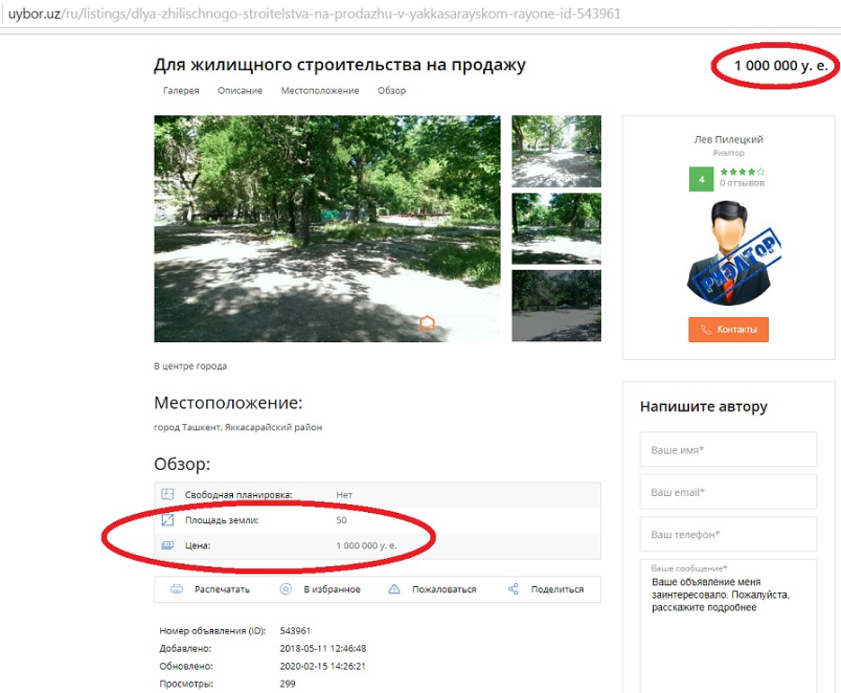Go to the Местоположение tab
Screen dimensions: 841x693
tap(320, 91)
